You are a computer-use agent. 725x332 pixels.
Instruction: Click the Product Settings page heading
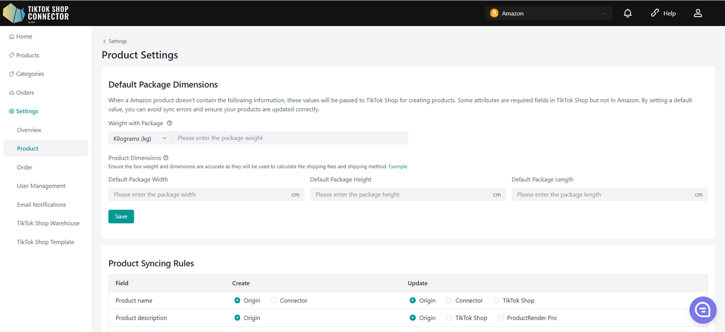[140, 55]
